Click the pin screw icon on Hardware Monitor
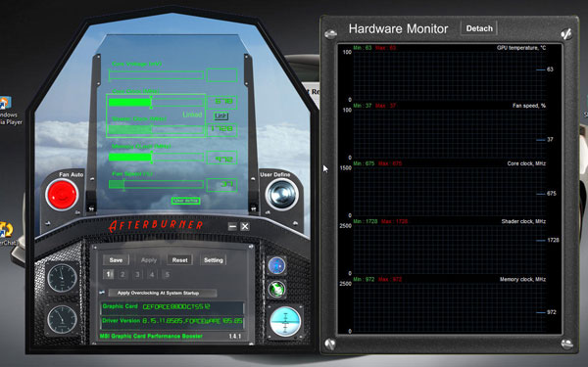This screenshot has height=367, width=588. coord(566,34)
